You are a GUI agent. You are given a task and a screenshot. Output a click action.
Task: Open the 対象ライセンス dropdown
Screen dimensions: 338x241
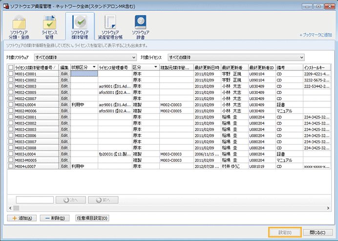[236, 57]
